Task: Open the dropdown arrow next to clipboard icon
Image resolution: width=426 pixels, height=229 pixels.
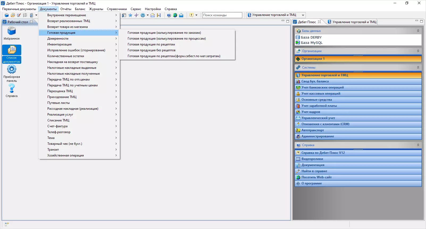Action: [x=36, y=15]
